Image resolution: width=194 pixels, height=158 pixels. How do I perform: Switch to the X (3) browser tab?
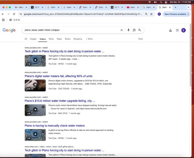(37, 8)
